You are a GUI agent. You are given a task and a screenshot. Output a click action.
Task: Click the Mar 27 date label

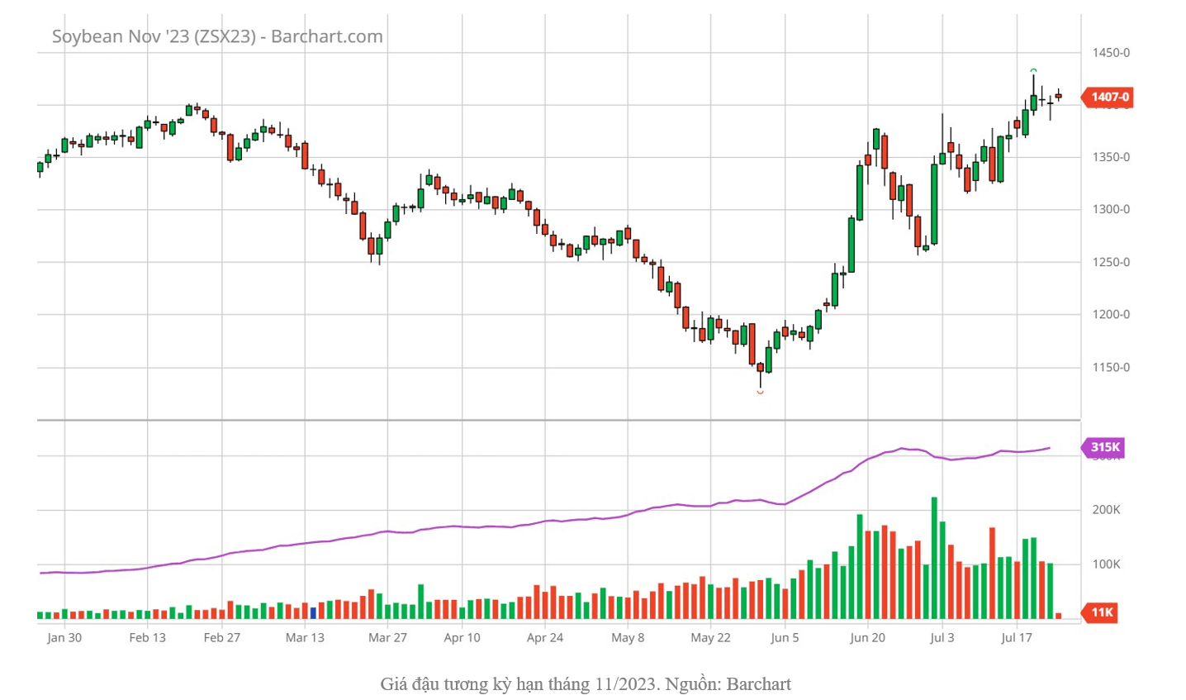point(387,637)
